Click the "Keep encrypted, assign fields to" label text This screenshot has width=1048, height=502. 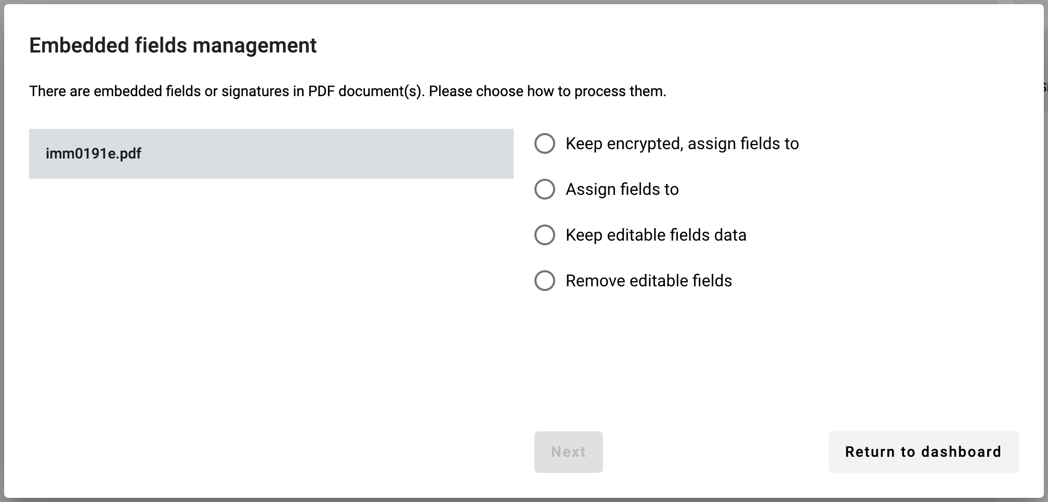[682, 143]
